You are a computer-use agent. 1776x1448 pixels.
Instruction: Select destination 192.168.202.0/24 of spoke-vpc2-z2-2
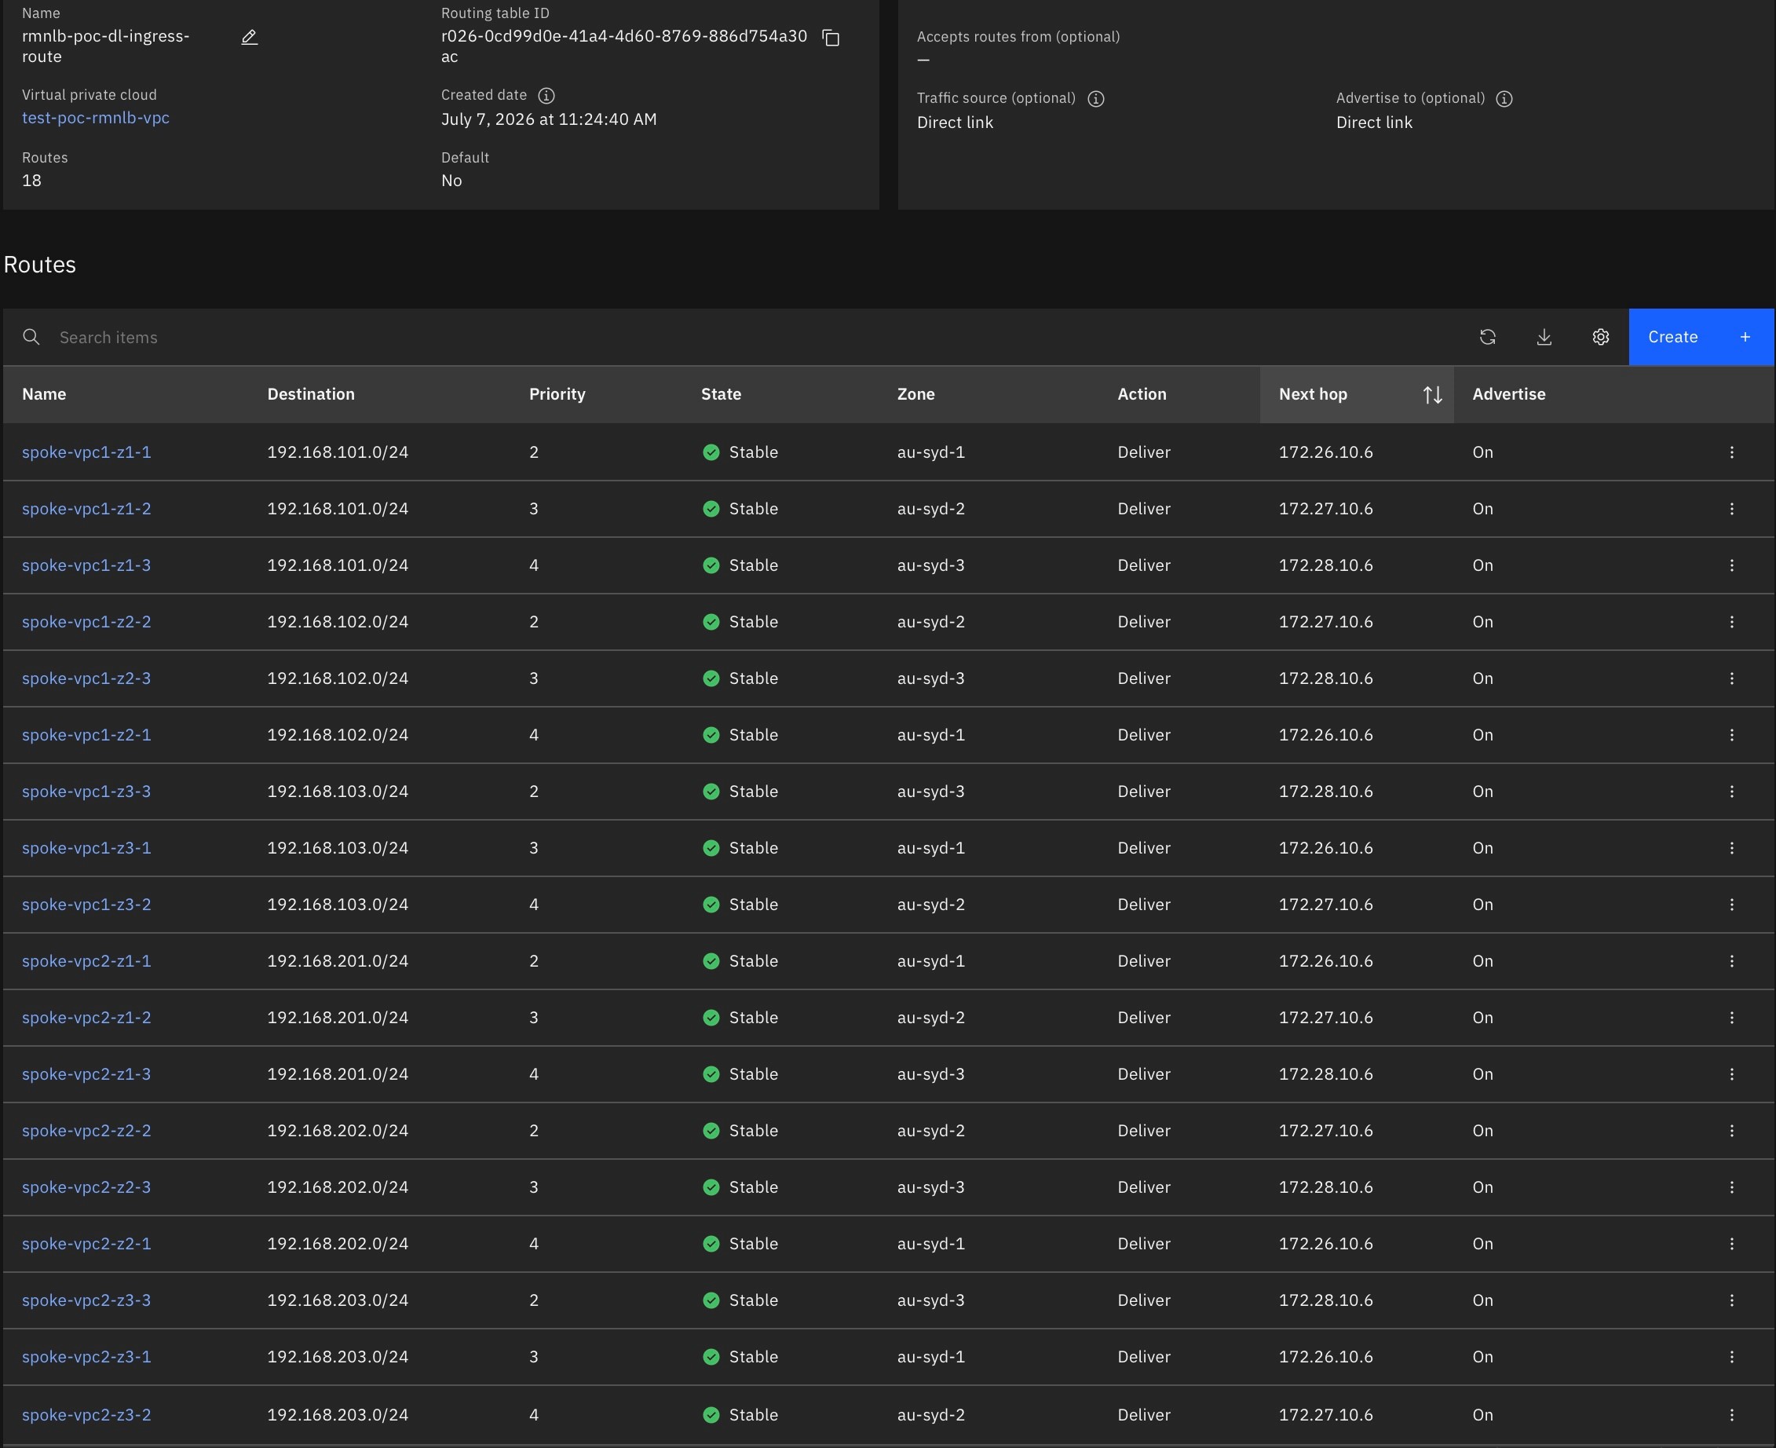338,1131
